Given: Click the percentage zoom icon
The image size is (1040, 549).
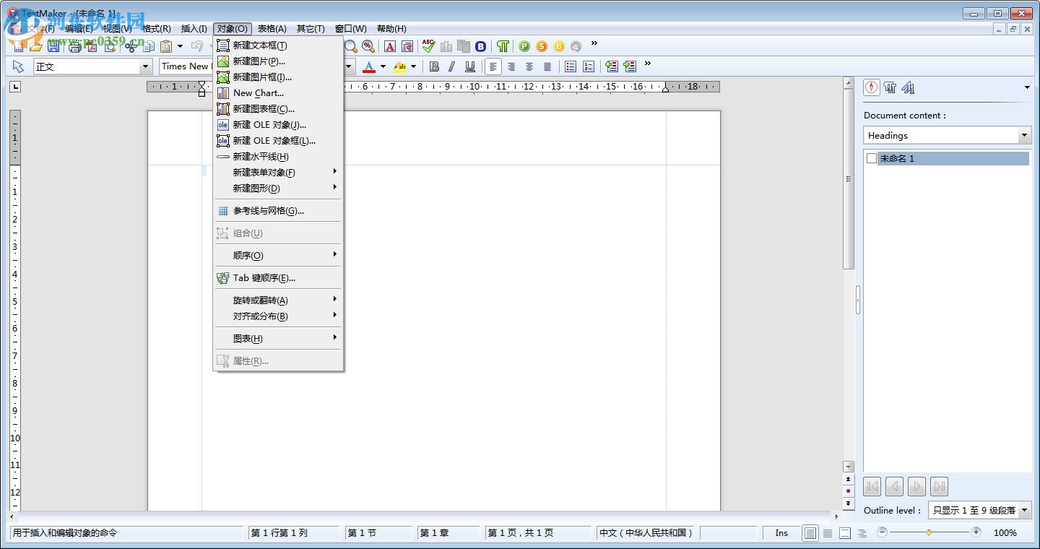Looking at the screenshot, I should (368, 46).
